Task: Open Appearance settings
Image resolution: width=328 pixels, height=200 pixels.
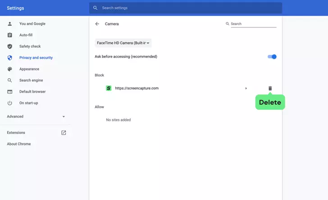Action: coord(29,69)
